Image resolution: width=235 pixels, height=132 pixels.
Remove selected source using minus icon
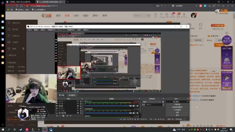(60, 116)
